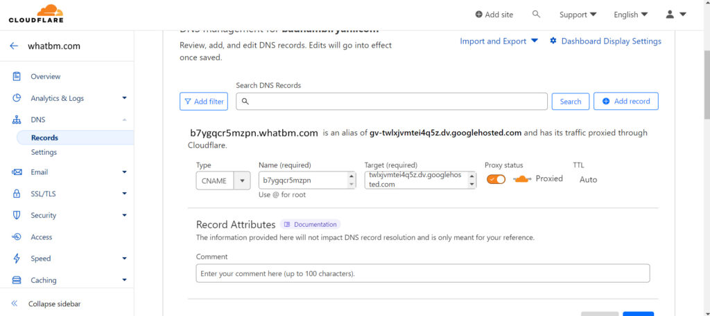Screen dimensions: 710x316
Task: Click the SSL/TLS padlock icon
Action: (17, 194)
